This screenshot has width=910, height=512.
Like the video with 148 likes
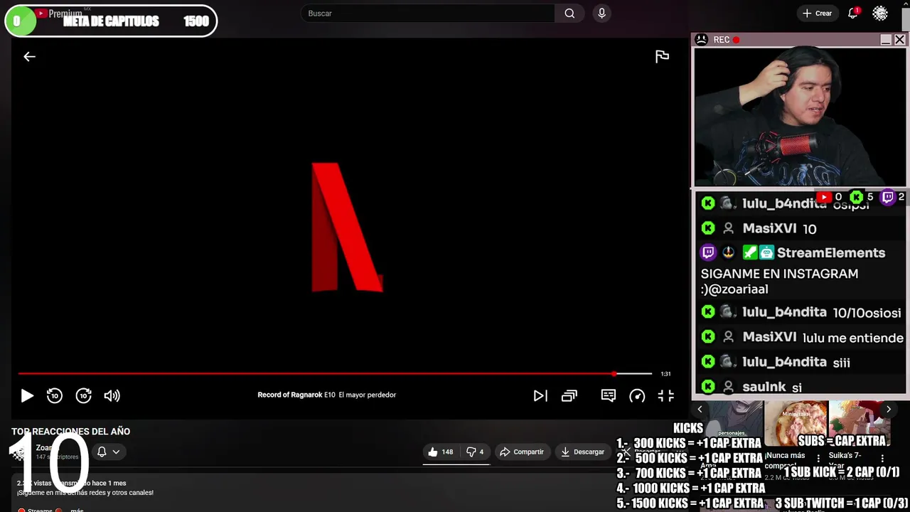[x=441, y=452]
